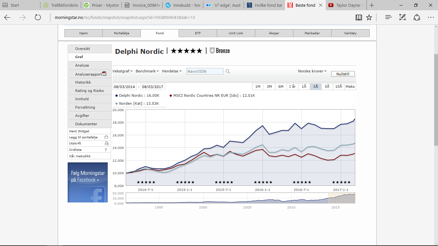Switch to the Start browser tab

[x=20, y=5]
